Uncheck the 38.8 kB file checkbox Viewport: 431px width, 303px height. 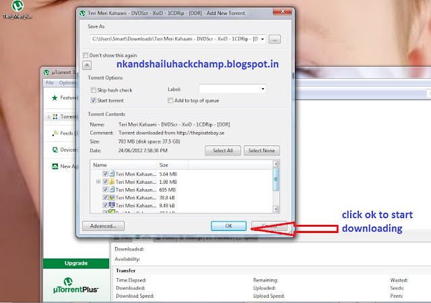click(x=105, y=197)
